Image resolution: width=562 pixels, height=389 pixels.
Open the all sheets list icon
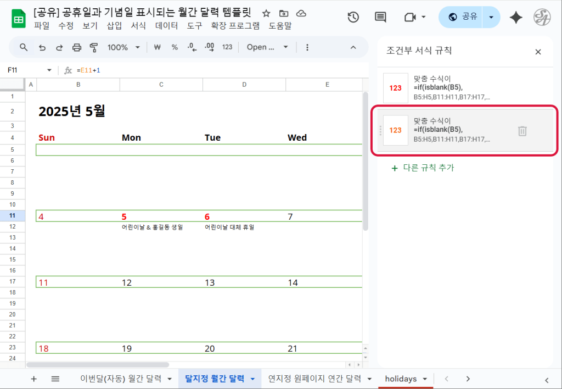coord(55,379)
